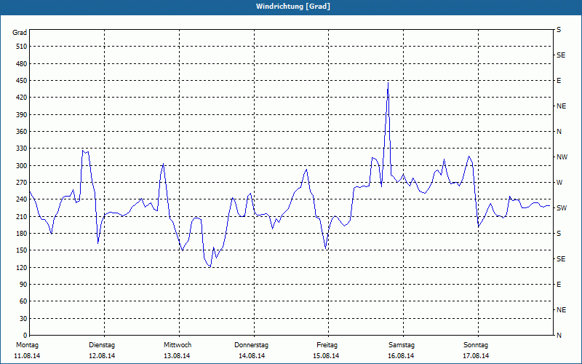Click the Grad unit label above the y-axis
Screen dimensions: 582x364
point(20,33)
